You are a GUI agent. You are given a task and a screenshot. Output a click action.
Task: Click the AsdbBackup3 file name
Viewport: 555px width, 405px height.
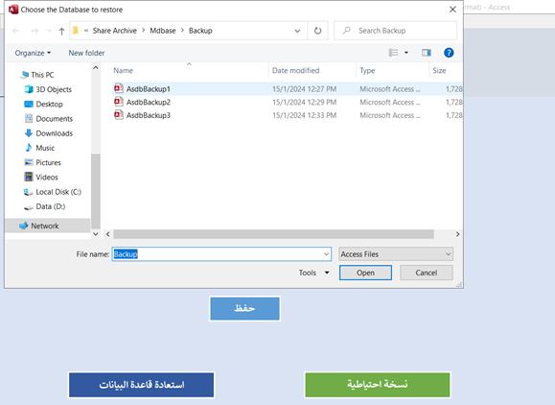point(149,115)
